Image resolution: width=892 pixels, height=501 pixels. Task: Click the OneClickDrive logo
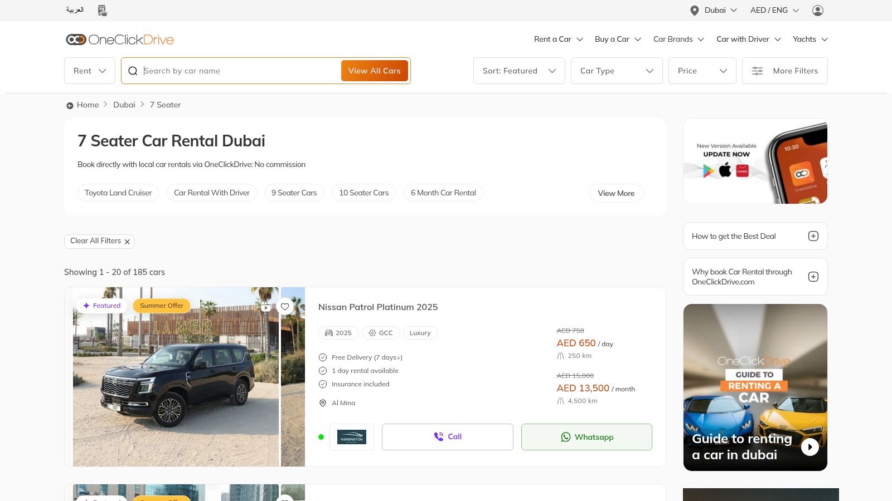pos(120,40)
